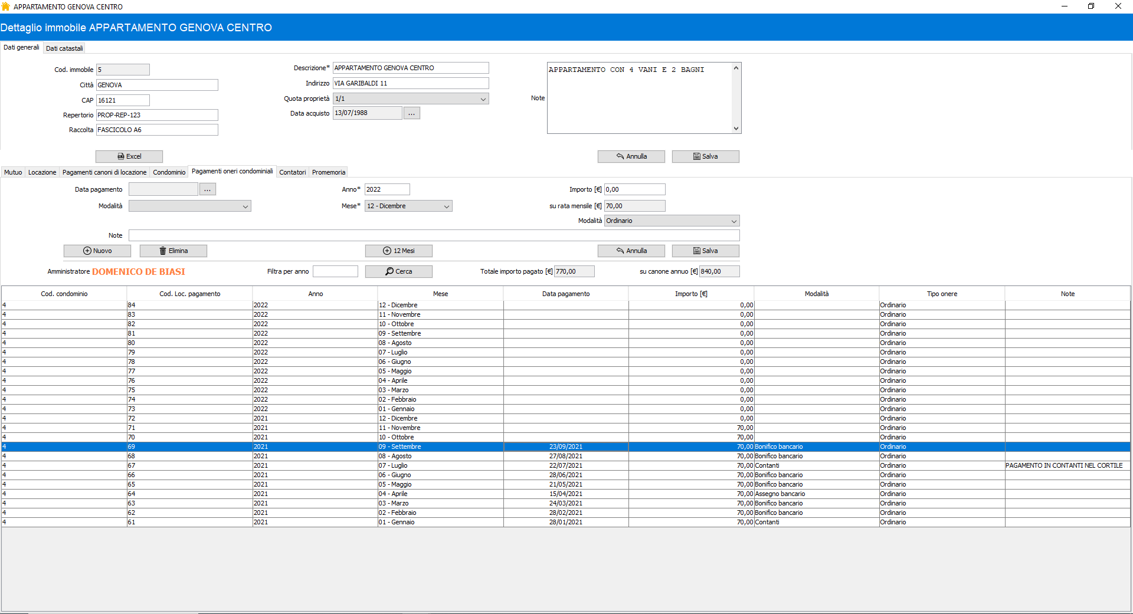Open the Contatori tab
This screenshot has height=614, width=1133.
tap(292, 172)
